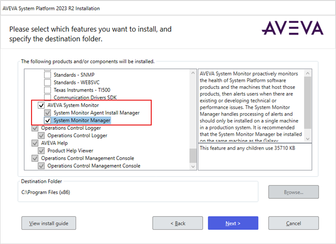Cancel the installation
This screenshot has width=336, height=244.
point(293,223)
